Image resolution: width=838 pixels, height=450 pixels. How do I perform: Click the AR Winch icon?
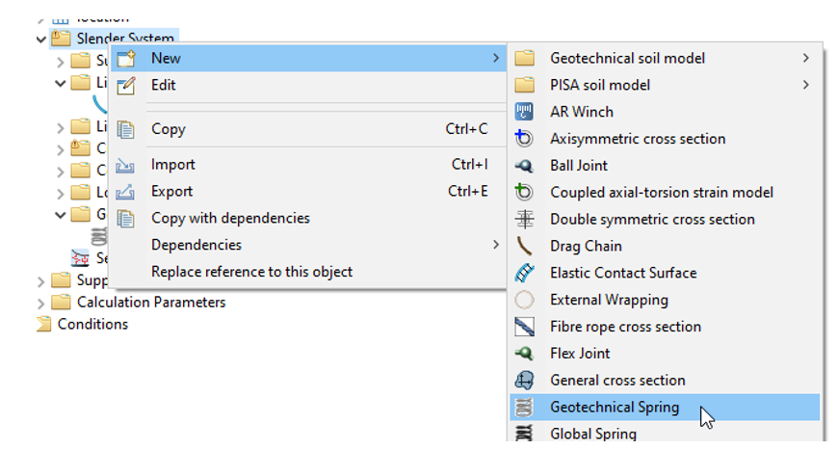point(525,112)
